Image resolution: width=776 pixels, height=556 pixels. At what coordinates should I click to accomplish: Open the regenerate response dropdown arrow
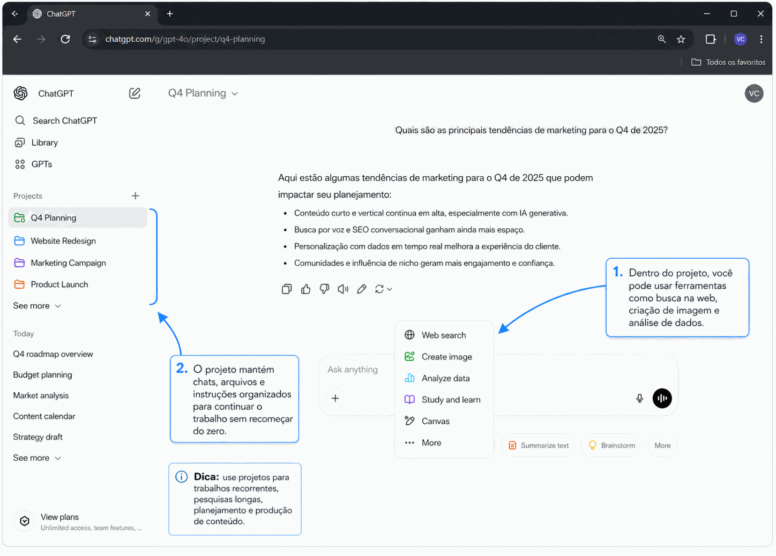(x=389, y=289)
